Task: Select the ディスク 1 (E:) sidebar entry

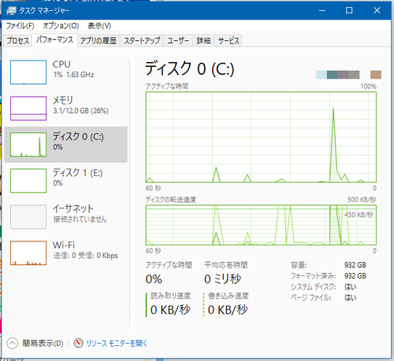Action: [66, 181]
